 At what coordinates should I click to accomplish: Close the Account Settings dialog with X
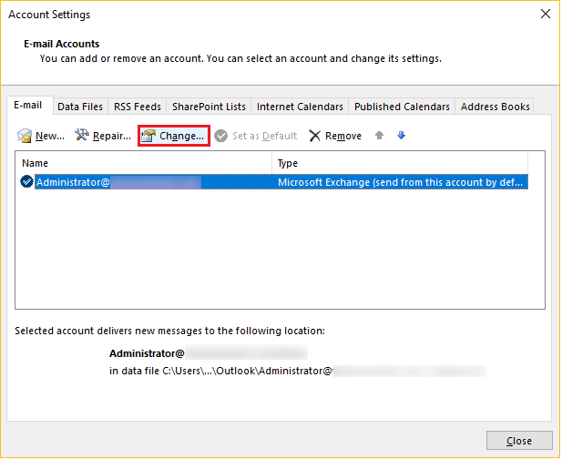coord(546,14)
